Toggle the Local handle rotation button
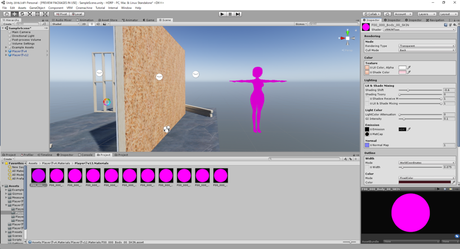The width and height of the screenshot is (460, 249). coord(77,14)
